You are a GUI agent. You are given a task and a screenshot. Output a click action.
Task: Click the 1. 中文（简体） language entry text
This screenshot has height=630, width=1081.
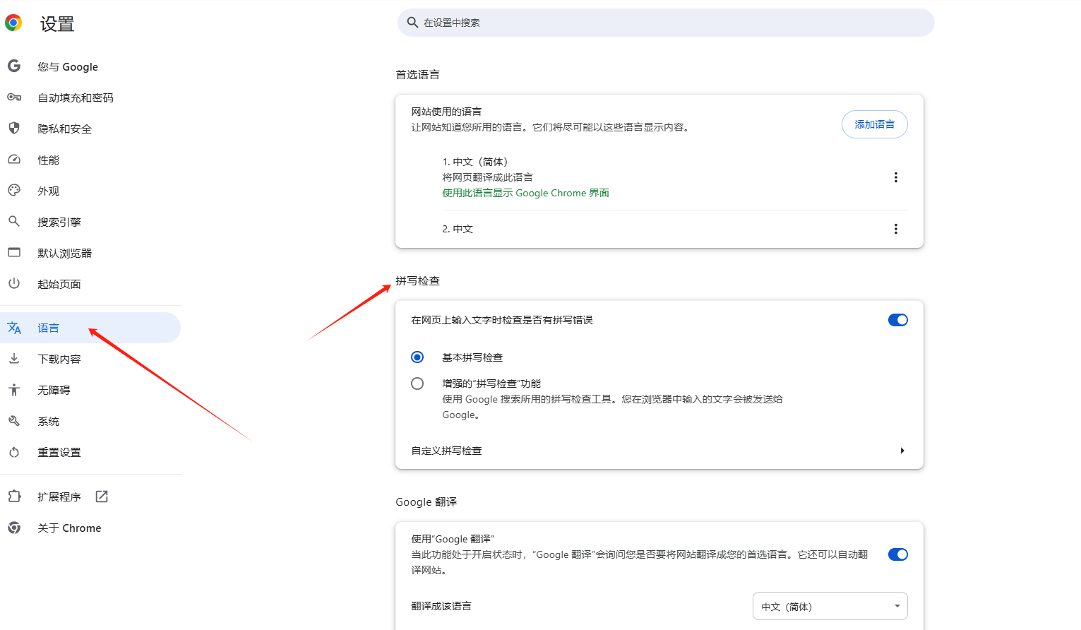pyautogui.click(x=475, y=162)
